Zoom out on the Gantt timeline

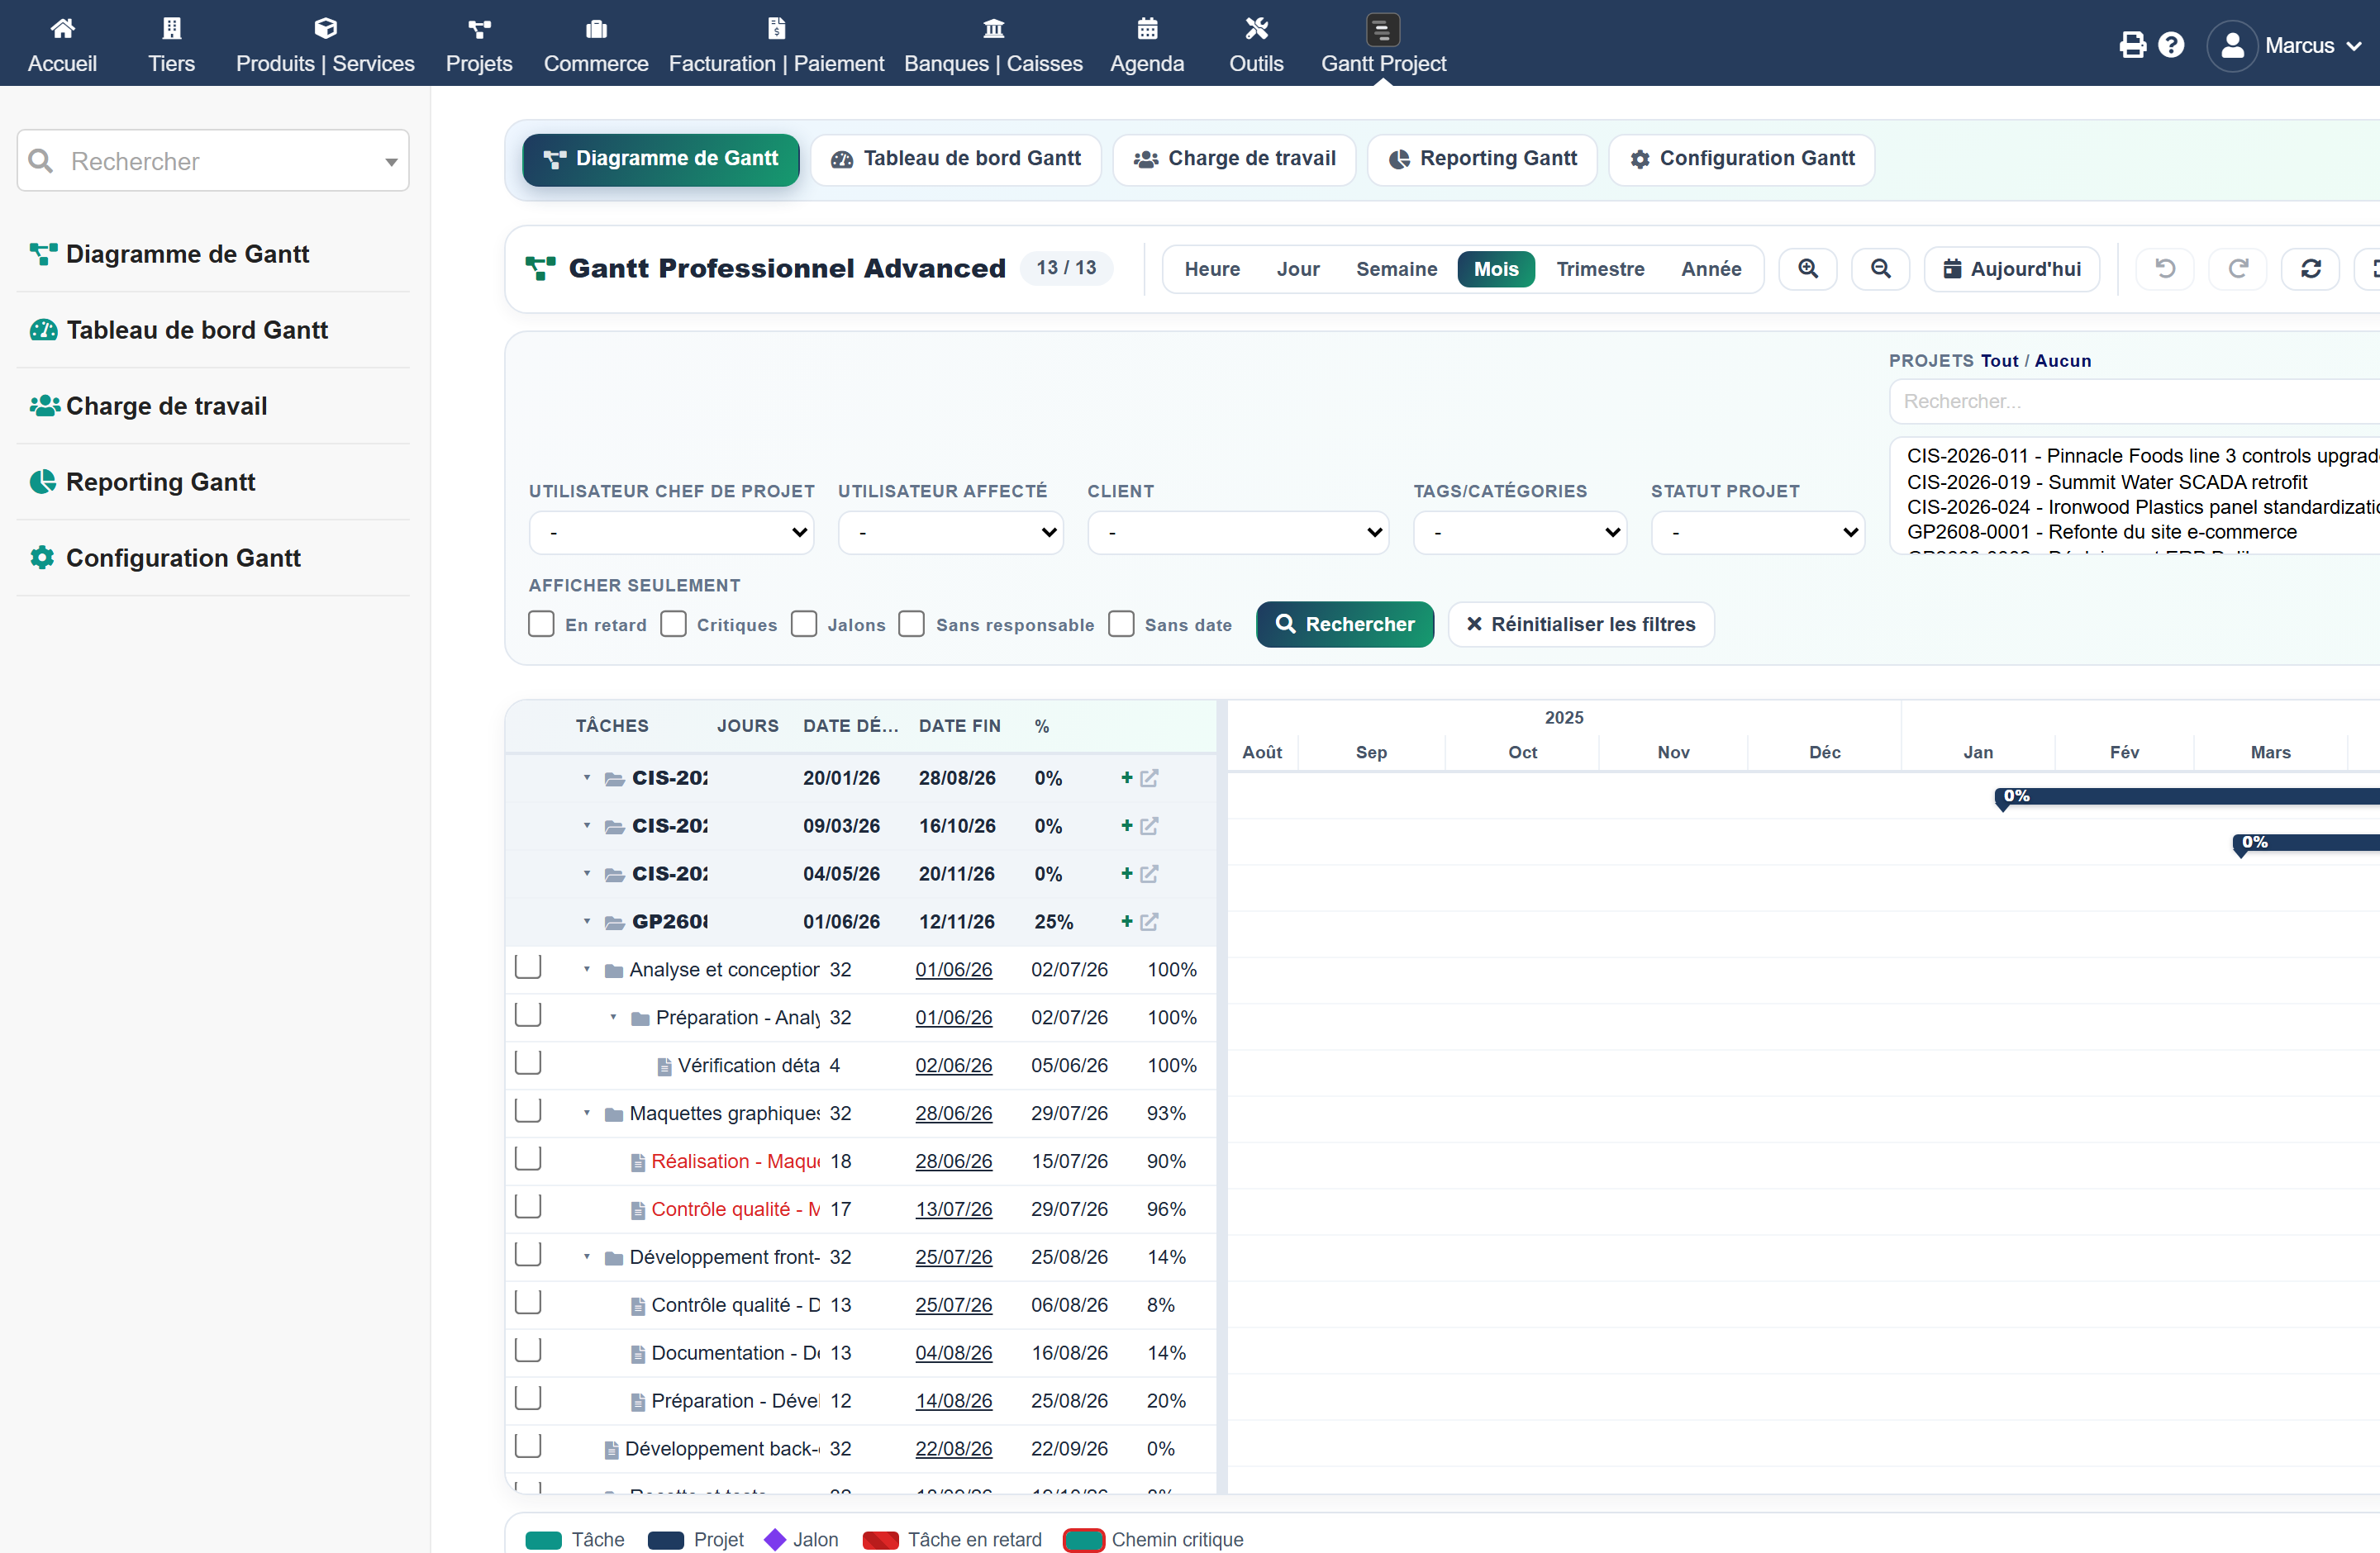point(1881,268)
